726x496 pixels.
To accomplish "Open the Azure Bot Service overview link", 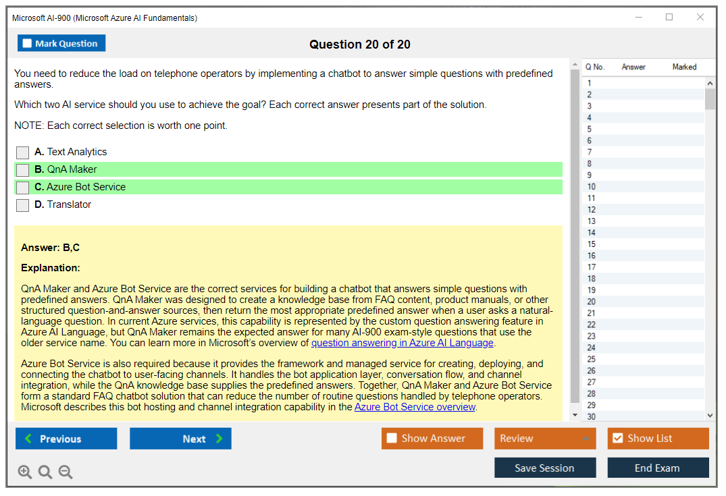I will pyautogui.click(x=415, y=407).
